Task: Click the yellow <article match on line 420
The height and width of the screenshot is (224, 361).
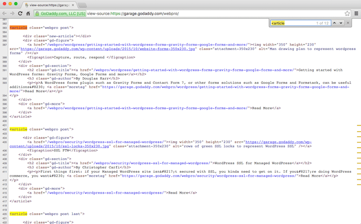Action: point(19,214)
